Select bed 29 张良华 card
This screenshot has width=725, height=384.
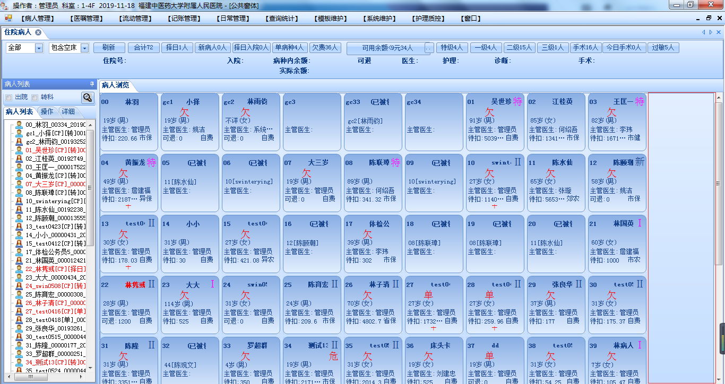556,304
